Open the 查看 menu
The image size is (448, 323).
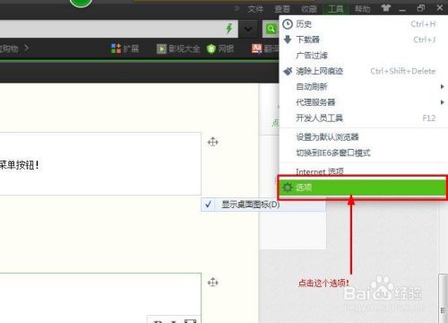pyautogui.click(x=282, y=9)
